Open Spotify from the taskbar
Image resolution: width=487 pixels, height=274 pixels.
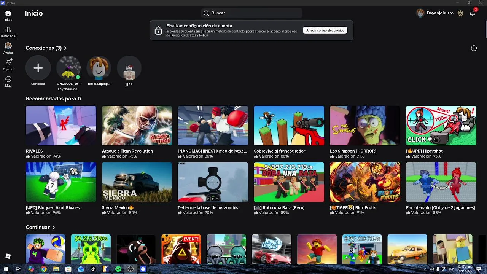(118, 269)
